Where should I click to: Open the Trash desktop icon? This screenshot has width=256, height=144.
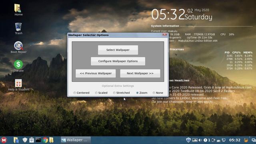tap(18, 28)
